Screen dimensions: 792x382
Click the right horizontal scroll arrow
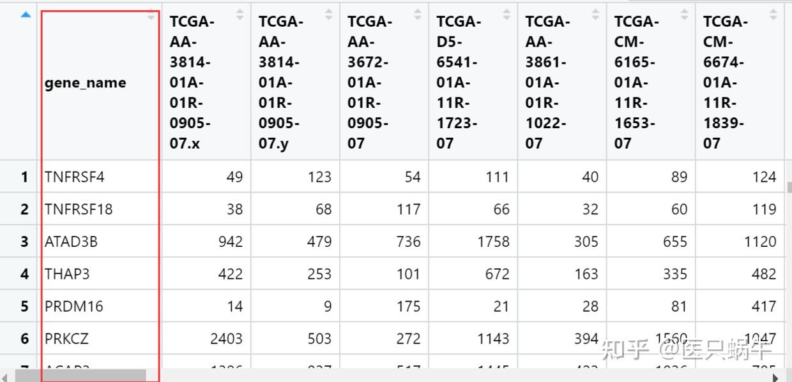pyautogui.click(x=776, y=376)
